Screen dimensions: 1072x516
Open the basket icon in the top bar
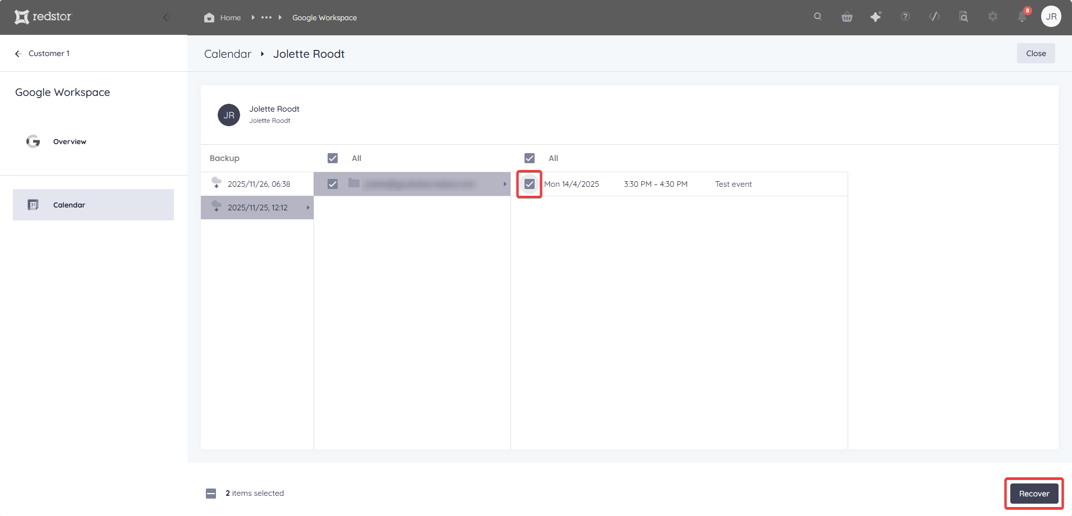pyautogui.click(x=847, y=17)
